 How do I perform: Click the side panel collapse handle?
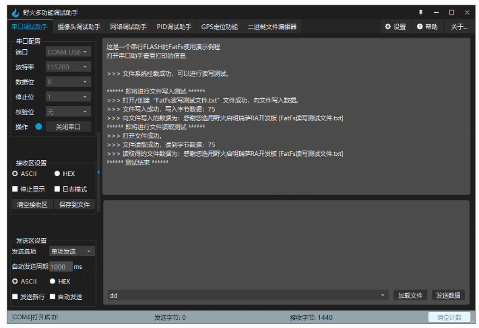pyautogui.click(x=99, y=173)
